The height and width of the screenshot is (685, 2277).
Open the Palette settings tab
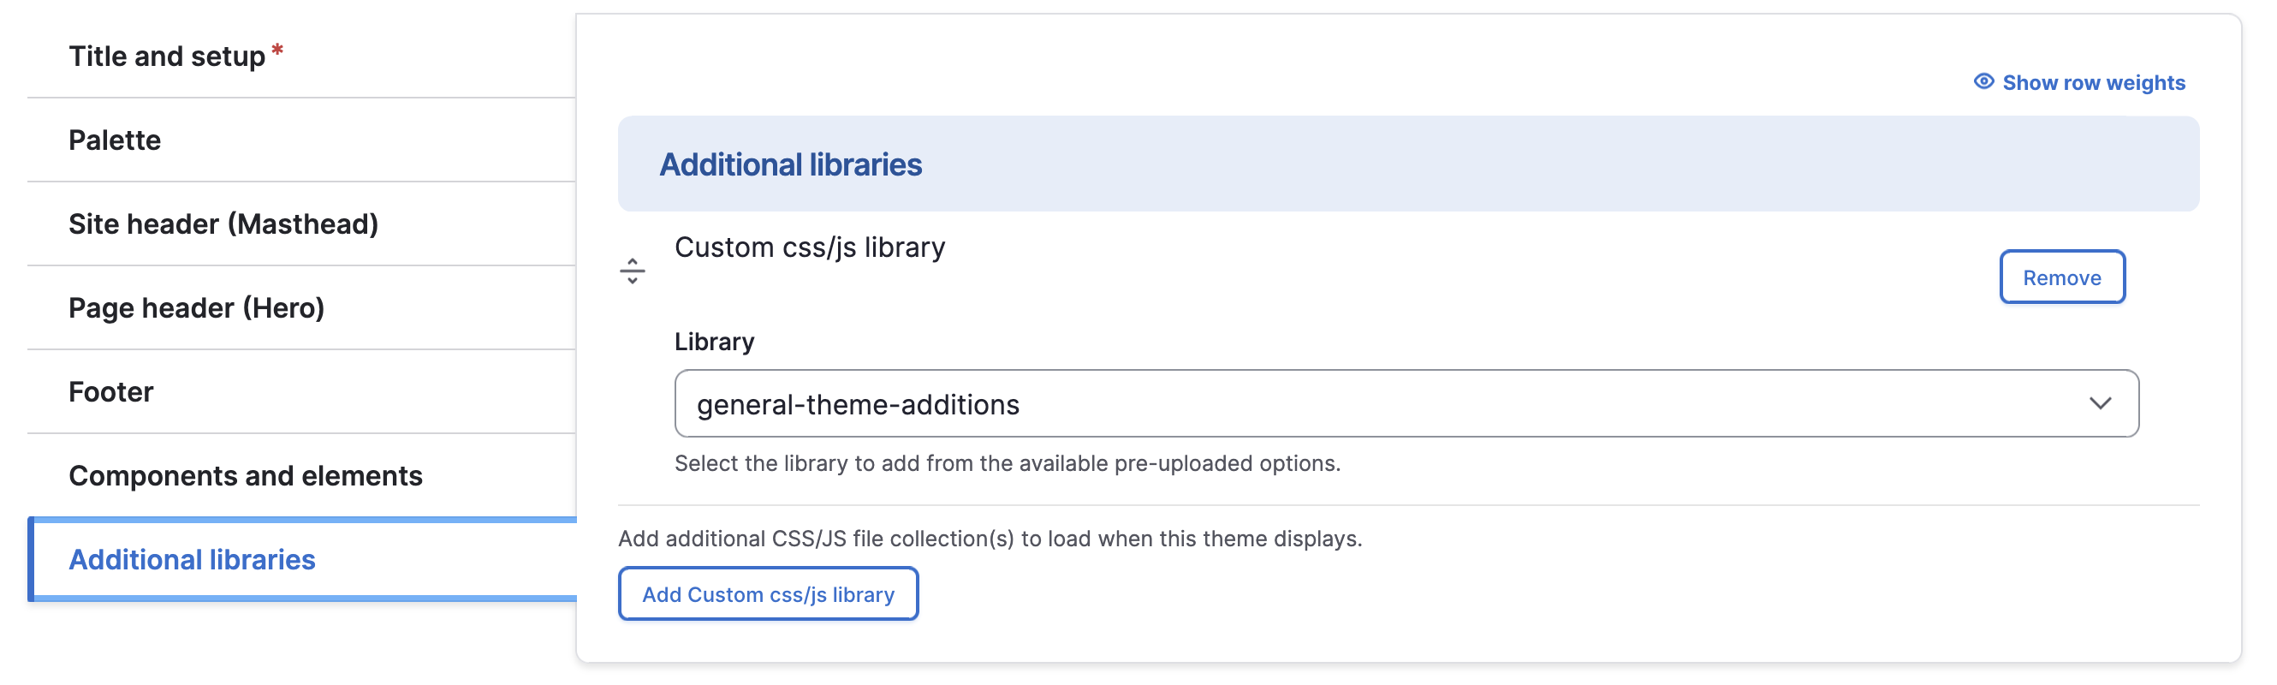(x=115, y=140)
